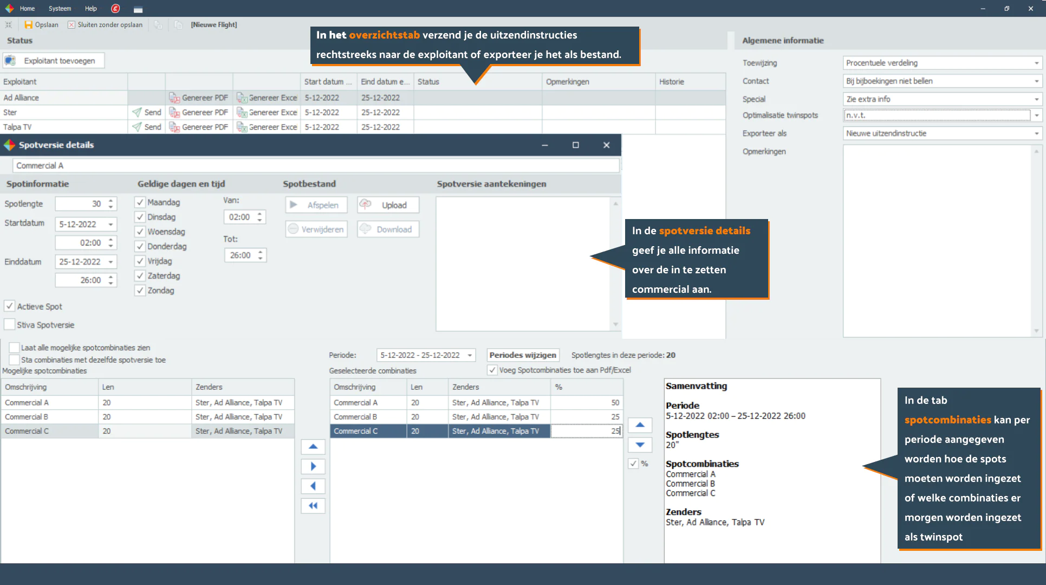
Task: Click the Opslaan save icon
Action: (29, 24)
